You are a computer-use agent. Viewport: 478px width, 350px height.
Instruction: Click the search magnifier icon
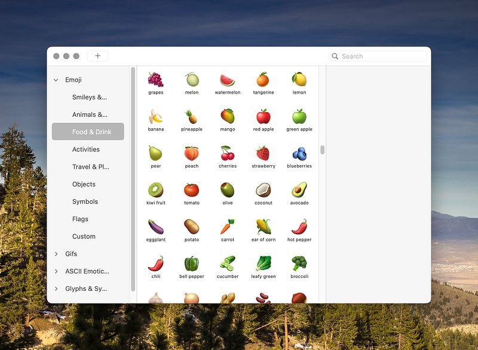click(x=335, y=56)
